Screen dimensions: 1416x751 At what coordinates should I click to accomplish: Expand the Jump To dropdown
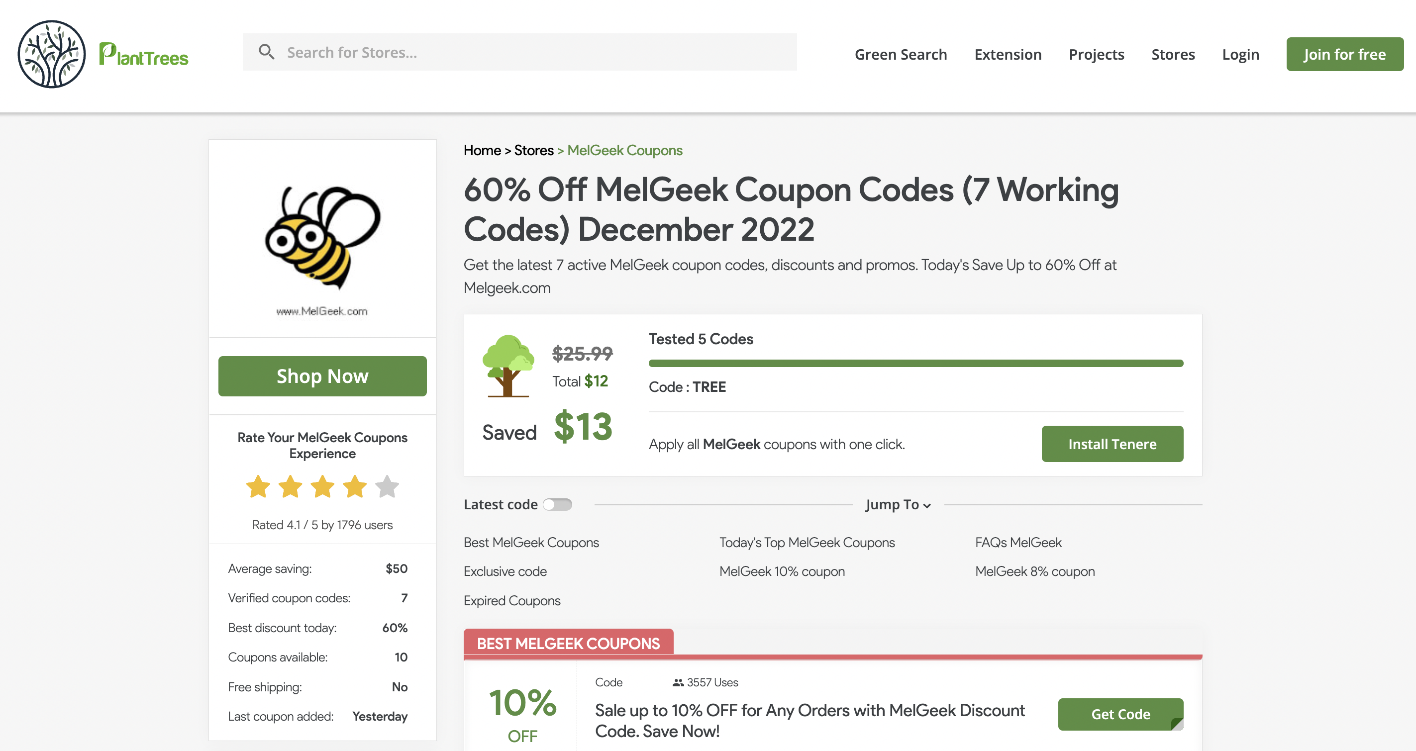898,504
